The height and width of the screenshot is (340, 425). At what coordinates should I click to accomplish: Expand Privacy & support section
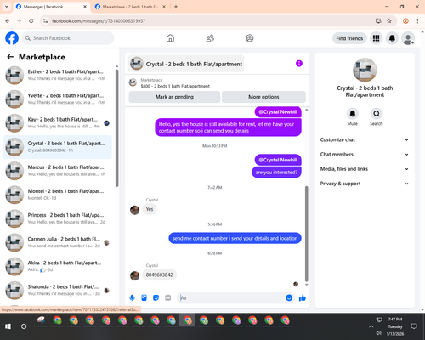click(365, 184)
